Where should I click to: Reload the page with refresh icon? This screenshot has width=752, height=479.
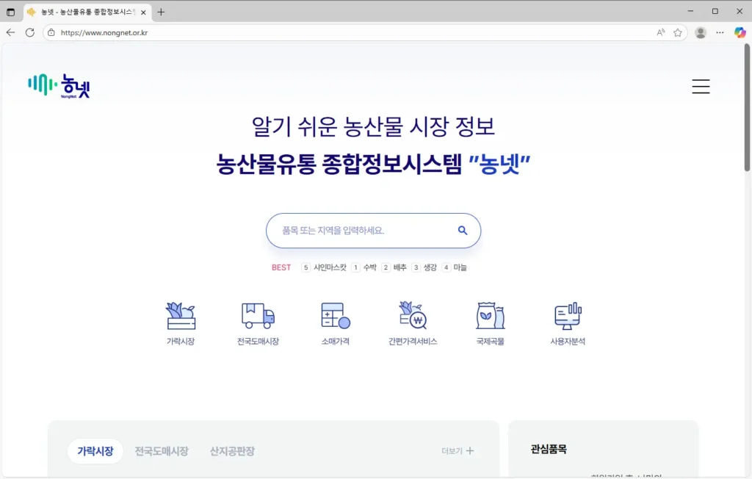coord(29,32)
